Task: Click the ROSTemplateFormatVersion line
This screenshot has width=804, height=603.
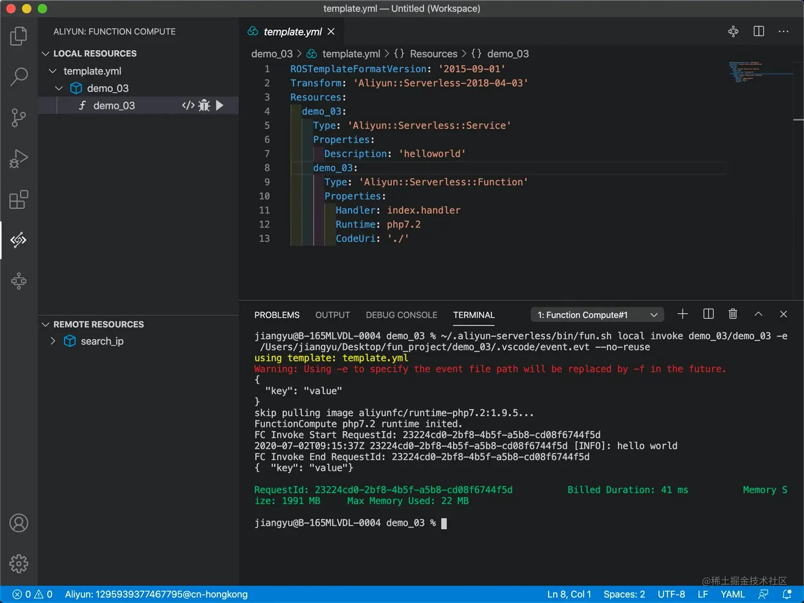Action: 398,69
